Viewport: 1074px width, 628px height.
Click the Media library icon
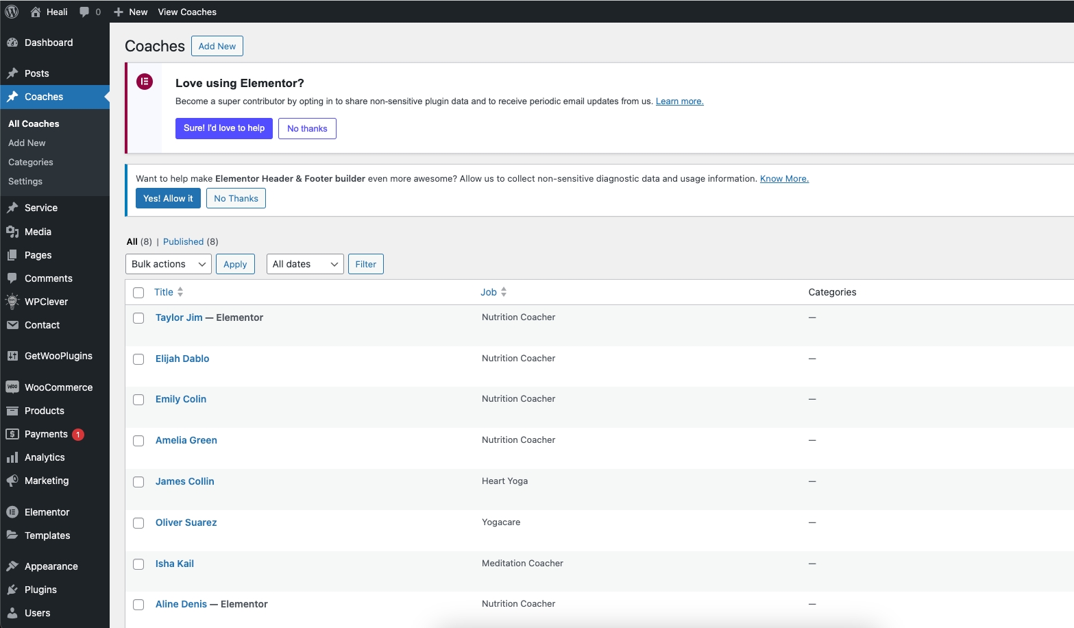click(x=12, y=232)
